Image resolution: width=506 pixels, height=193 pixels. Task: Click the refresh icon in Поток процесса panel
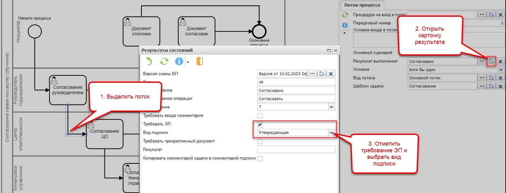pos(345,15)
